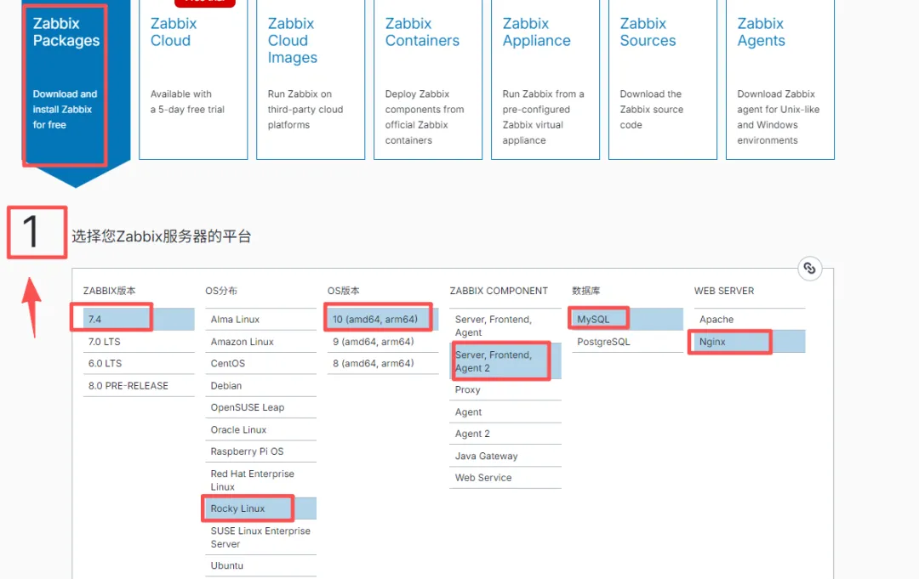The width and height of the screenshot is (919, 579).
Task: Choose OS version 10 (amd64, arm64)
Action: click(383, 319)
